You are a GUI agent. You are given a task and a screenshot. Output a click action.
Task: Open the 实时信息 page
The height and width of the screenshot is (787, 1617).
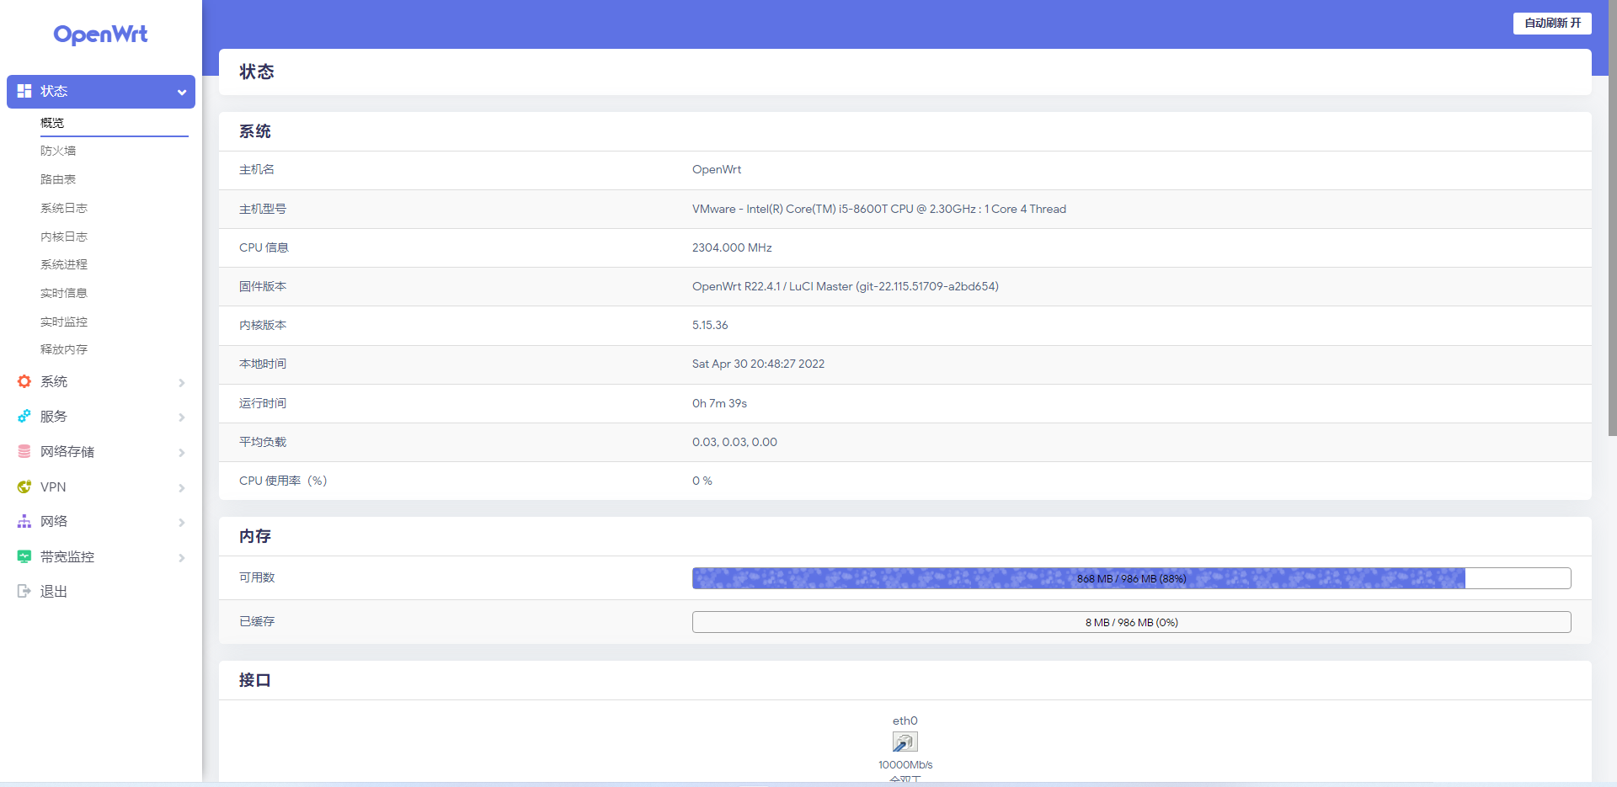[64, 293]
